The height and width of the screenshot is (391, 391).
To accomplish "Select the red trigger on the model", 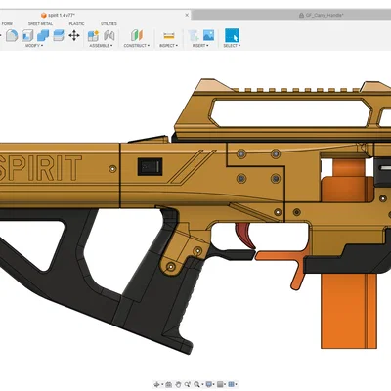I will pos(246,236).
